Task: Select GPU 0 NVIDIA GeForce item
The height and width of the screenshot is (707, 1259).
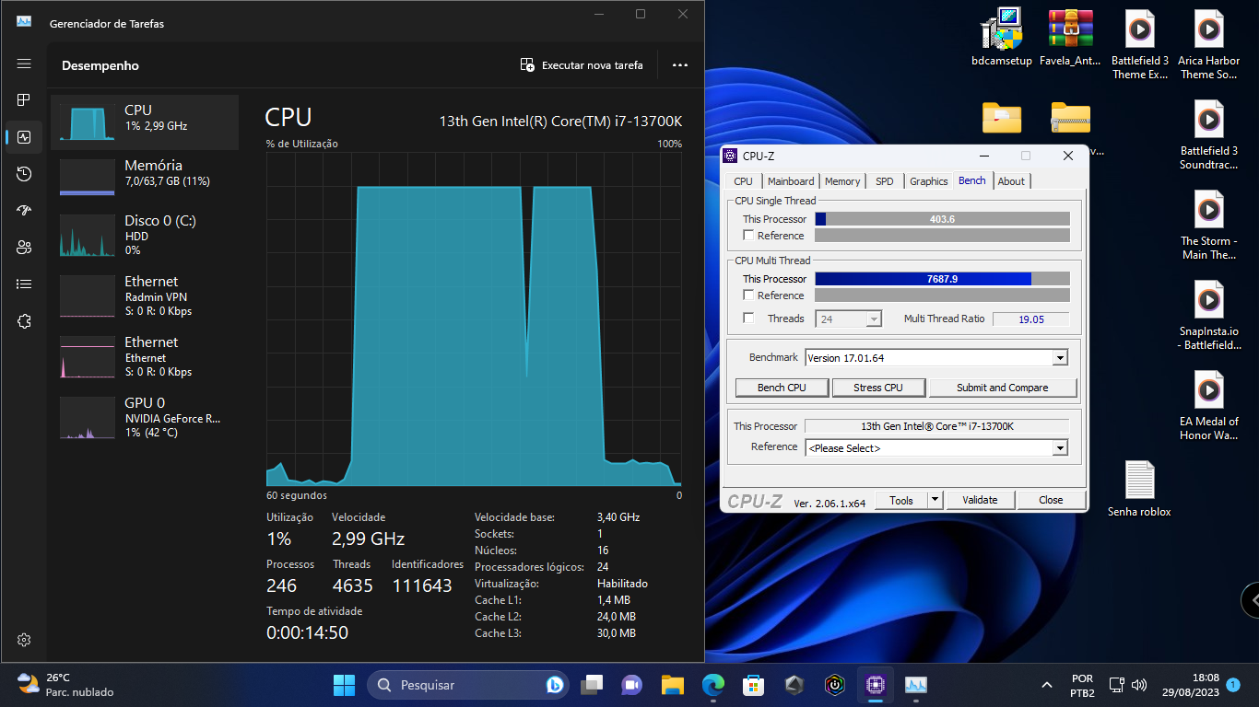Action: [145, 417]
